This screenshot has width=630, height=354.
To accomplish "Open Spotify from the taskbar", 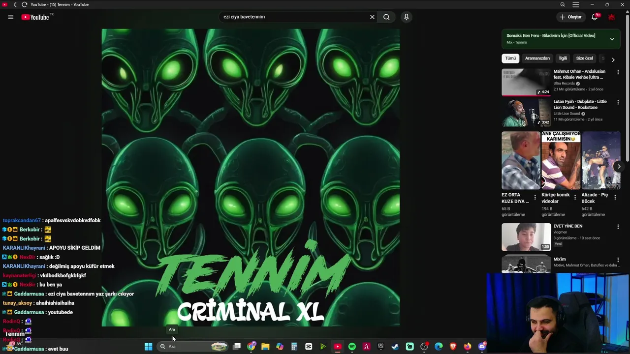I will tap(352, 347).
